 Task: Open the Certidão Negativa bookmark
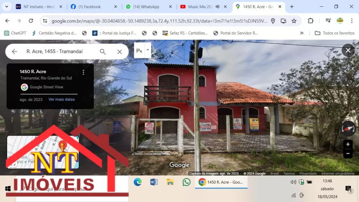[54, 33]
